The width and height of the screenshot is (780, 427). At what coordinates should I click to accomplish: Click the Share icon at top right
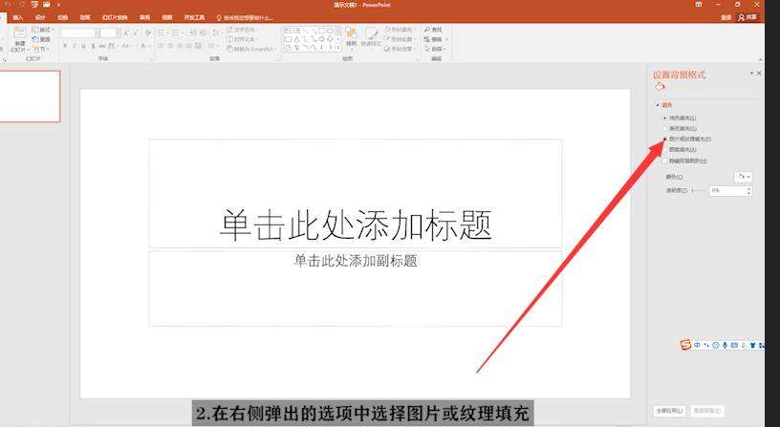[748, 17]
